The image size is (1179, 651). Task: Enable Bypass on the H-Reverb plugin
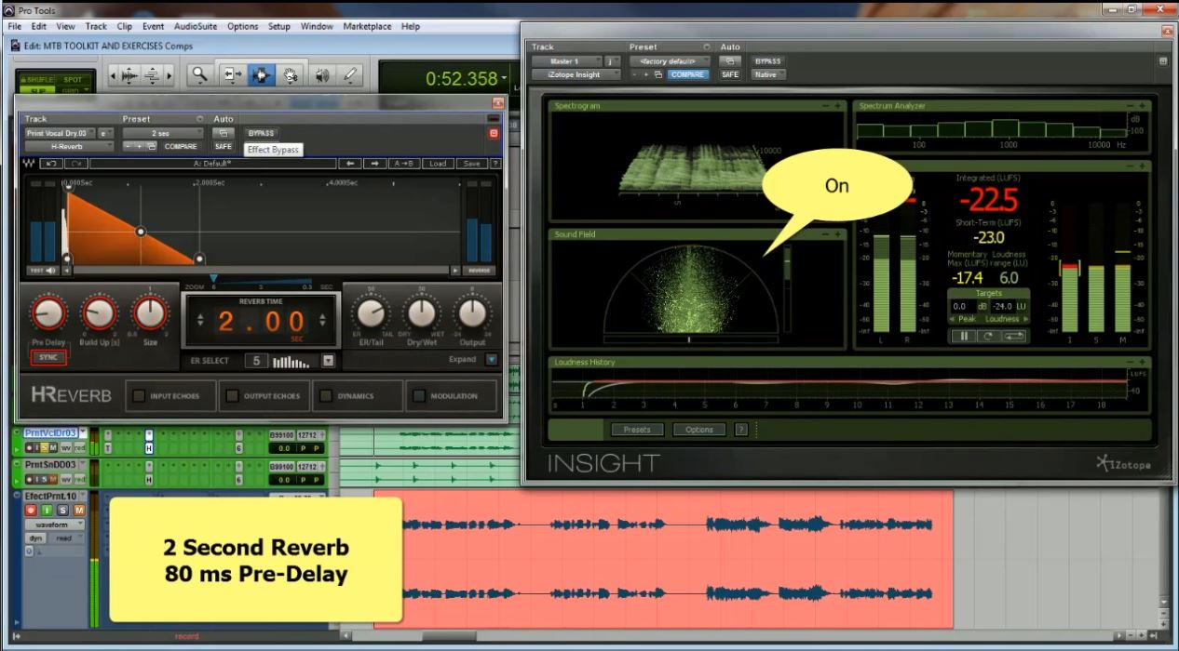pos(261,133)
